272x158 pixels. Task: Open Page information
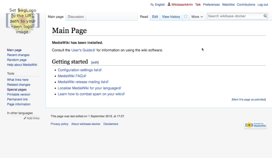coord(19,104)
